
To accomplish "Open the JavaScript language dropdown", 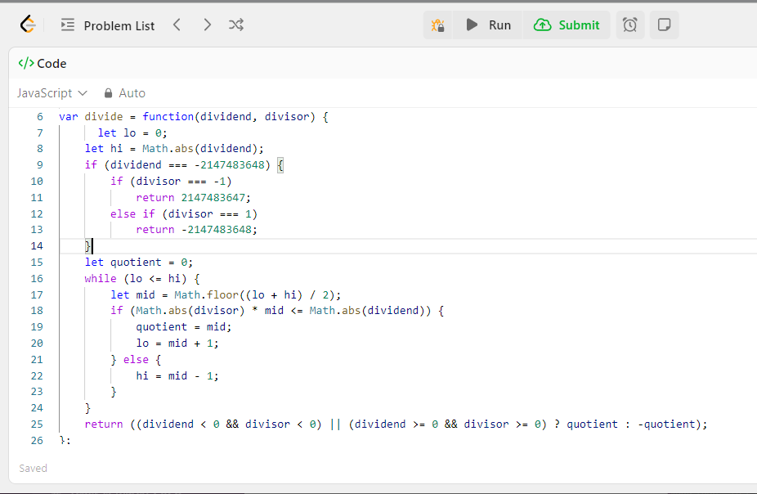I will pos(52,92).
